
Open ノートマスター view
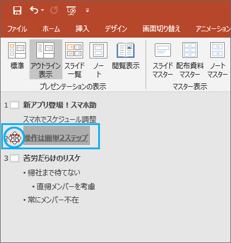point(218,60)
